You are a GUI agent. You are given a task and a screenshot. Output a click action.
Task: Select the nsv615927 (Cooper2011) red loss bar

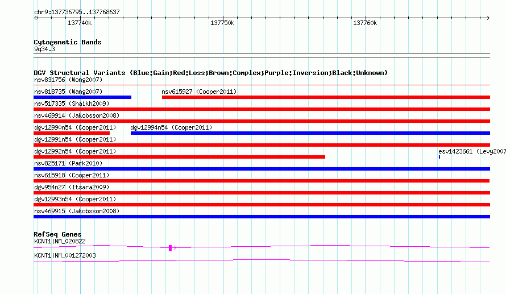pyautogui.click(x=326, y=97)
